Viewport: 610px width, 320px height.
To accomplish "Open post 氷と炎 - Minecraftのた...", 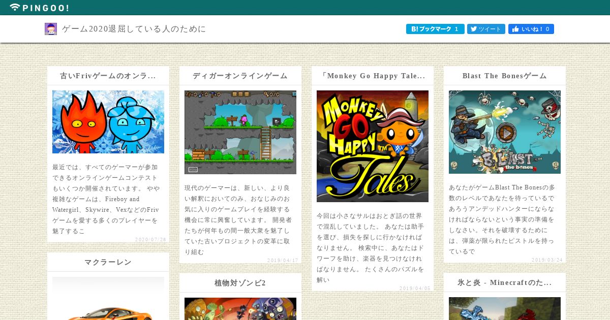I will (505, 282).
